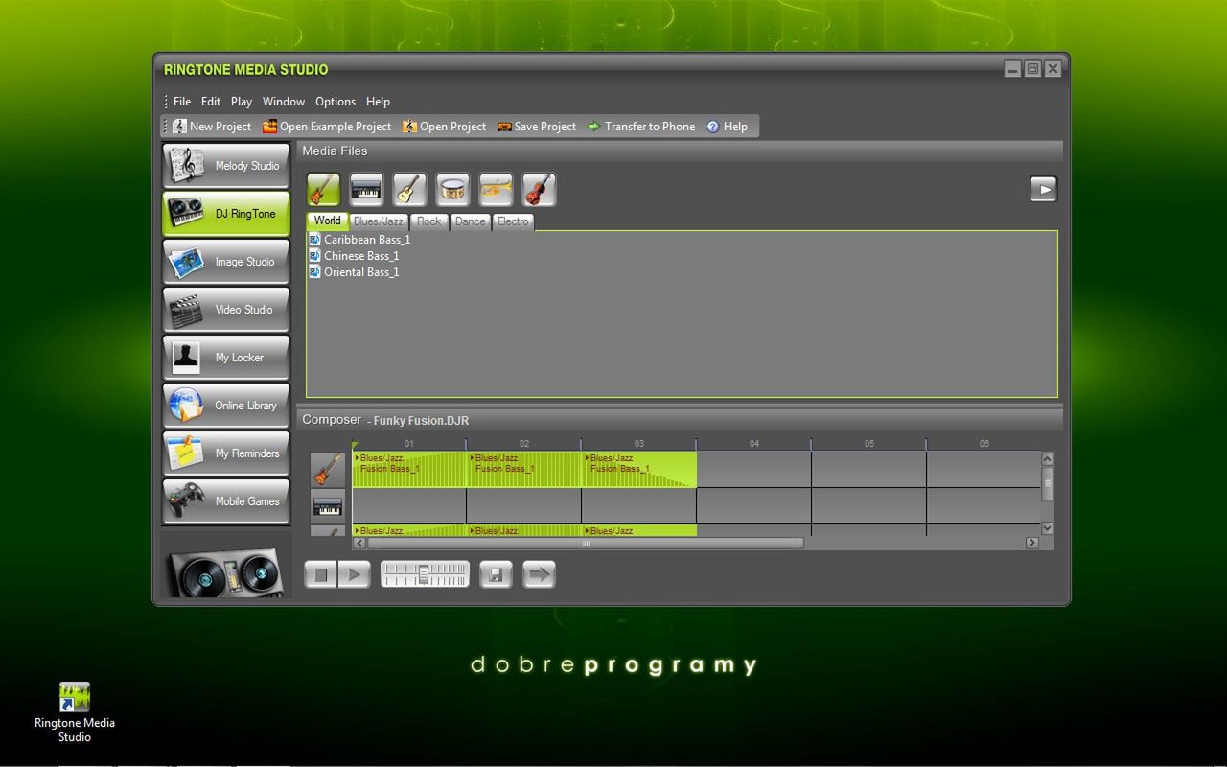The image size is (1227, 767).
Task: Select the keyboard instrument category
Action: 367,190
